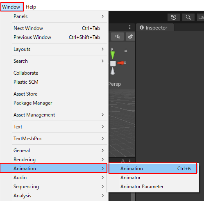Click the green Y axis gizmo cone
This screenshot has width=204, height=201.
[x=113, y=55]
